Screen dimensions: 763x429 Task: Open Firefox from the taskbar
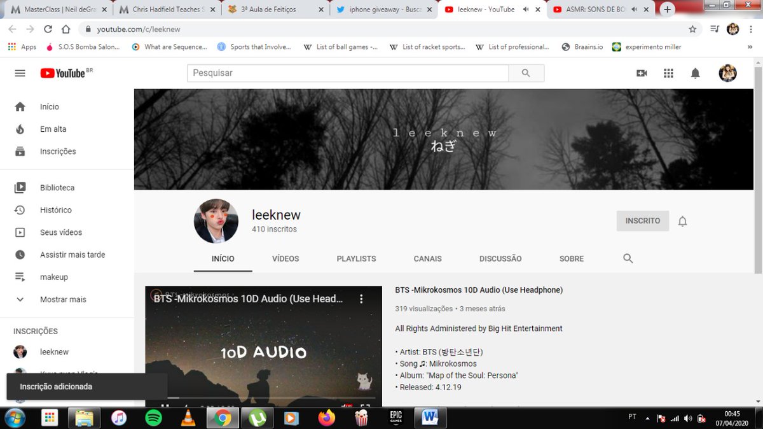[x=327, y=418]
